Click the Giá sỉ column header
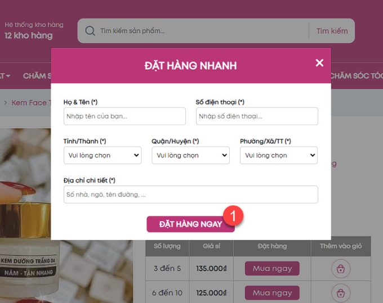Image resolution: width=383 pixels, height=303 pixels. [211, 246]
